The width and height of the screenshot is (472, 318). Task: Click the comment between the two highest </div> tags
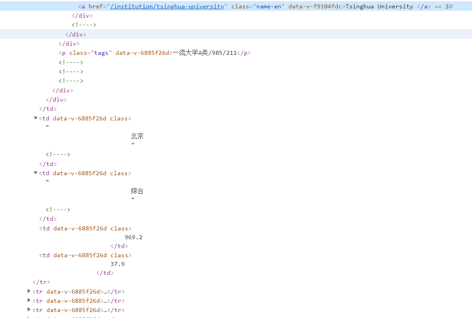84,25
